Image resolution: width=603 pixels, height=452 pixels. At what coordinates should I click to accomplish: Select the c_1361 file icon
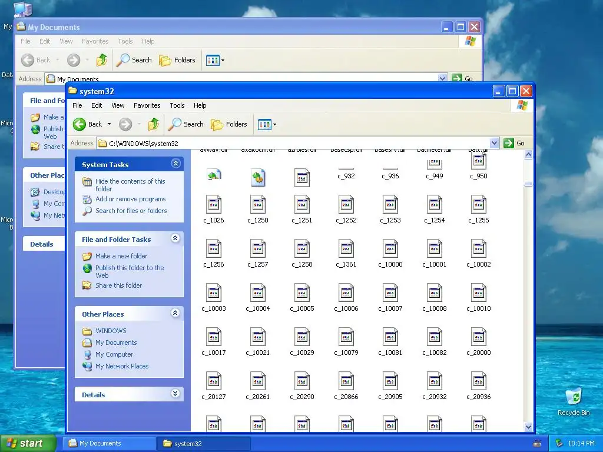coord(346,249)
